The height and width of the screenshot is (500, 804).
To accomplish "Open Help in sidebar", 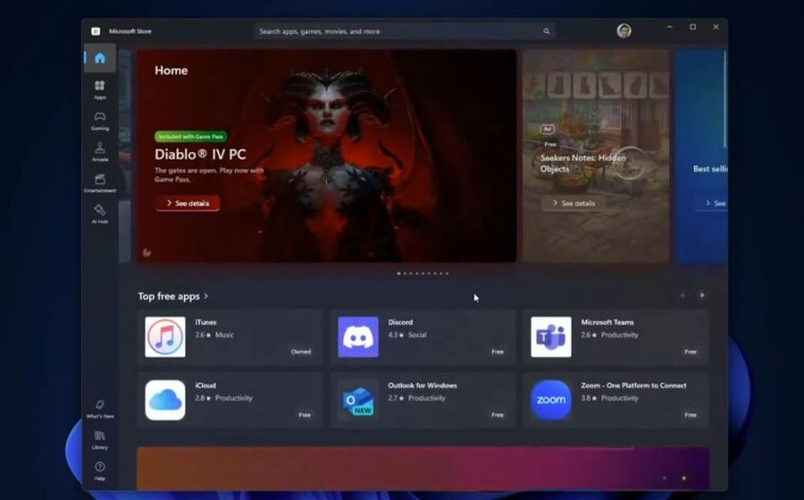I will point(100,471).
